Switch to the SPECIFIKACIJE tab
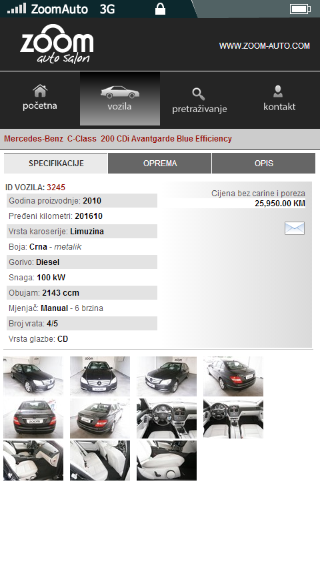Viewport: 320px width, 570px height. click(56, 164)
